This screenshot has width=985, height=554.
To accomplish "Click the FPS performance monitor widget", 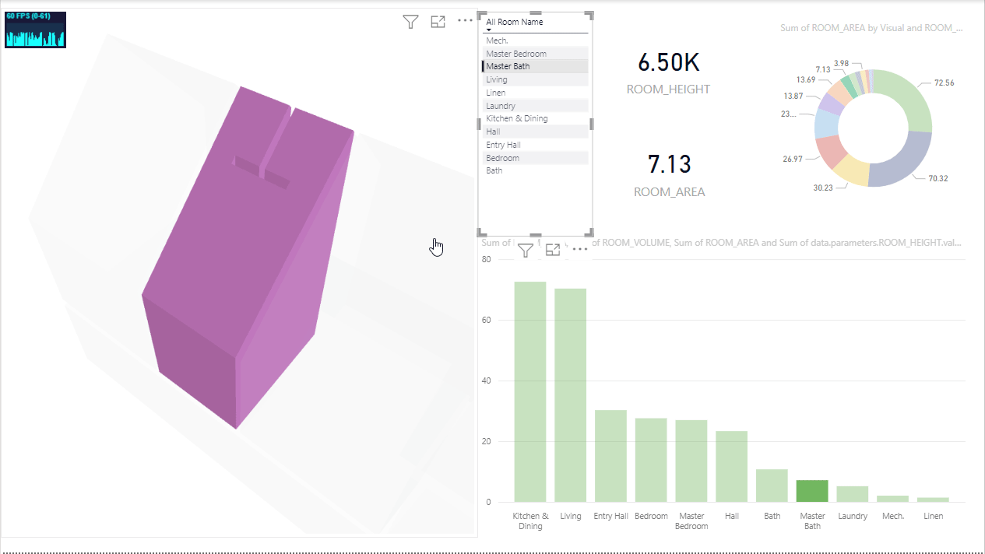I will coord(35,30).
